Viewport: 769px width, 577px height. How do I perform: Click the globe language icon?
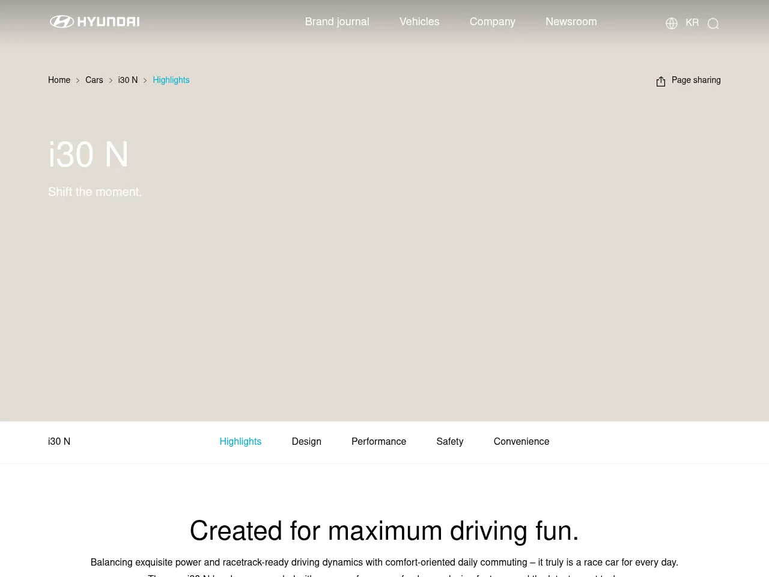[x=672, y=23]
